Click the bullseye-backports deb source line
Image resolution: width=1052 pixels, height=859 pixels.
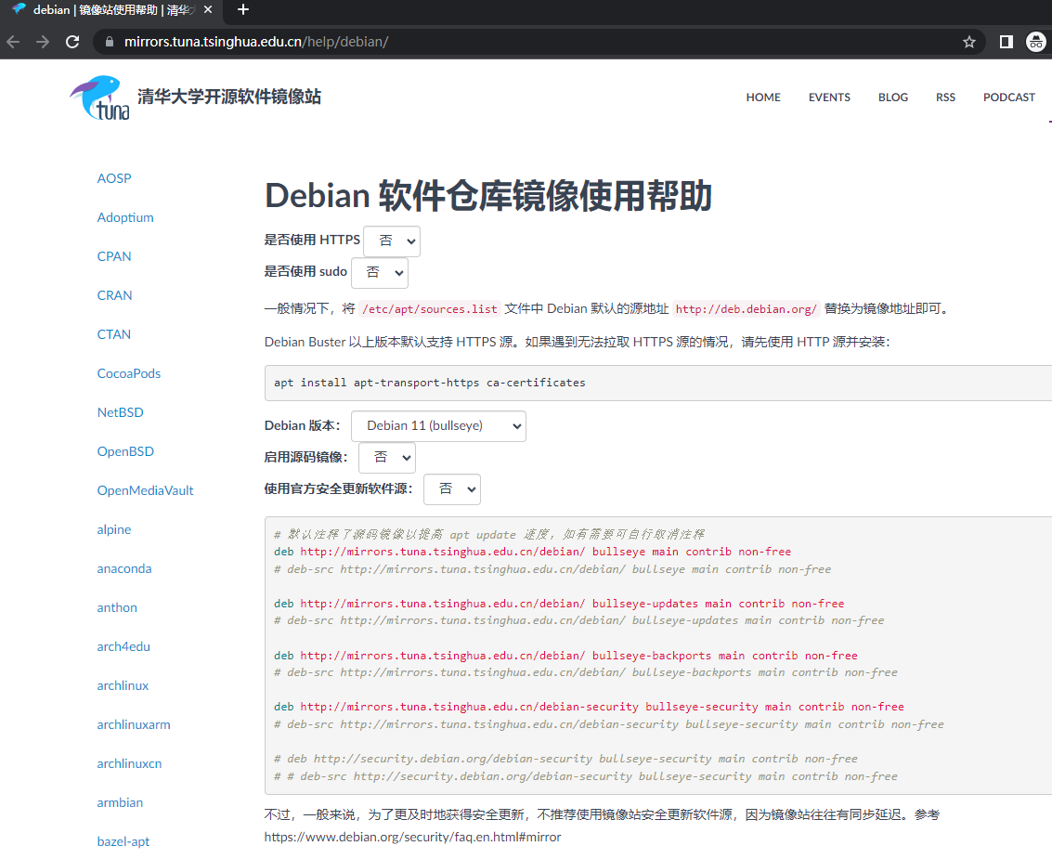click(x=565, y=655)
